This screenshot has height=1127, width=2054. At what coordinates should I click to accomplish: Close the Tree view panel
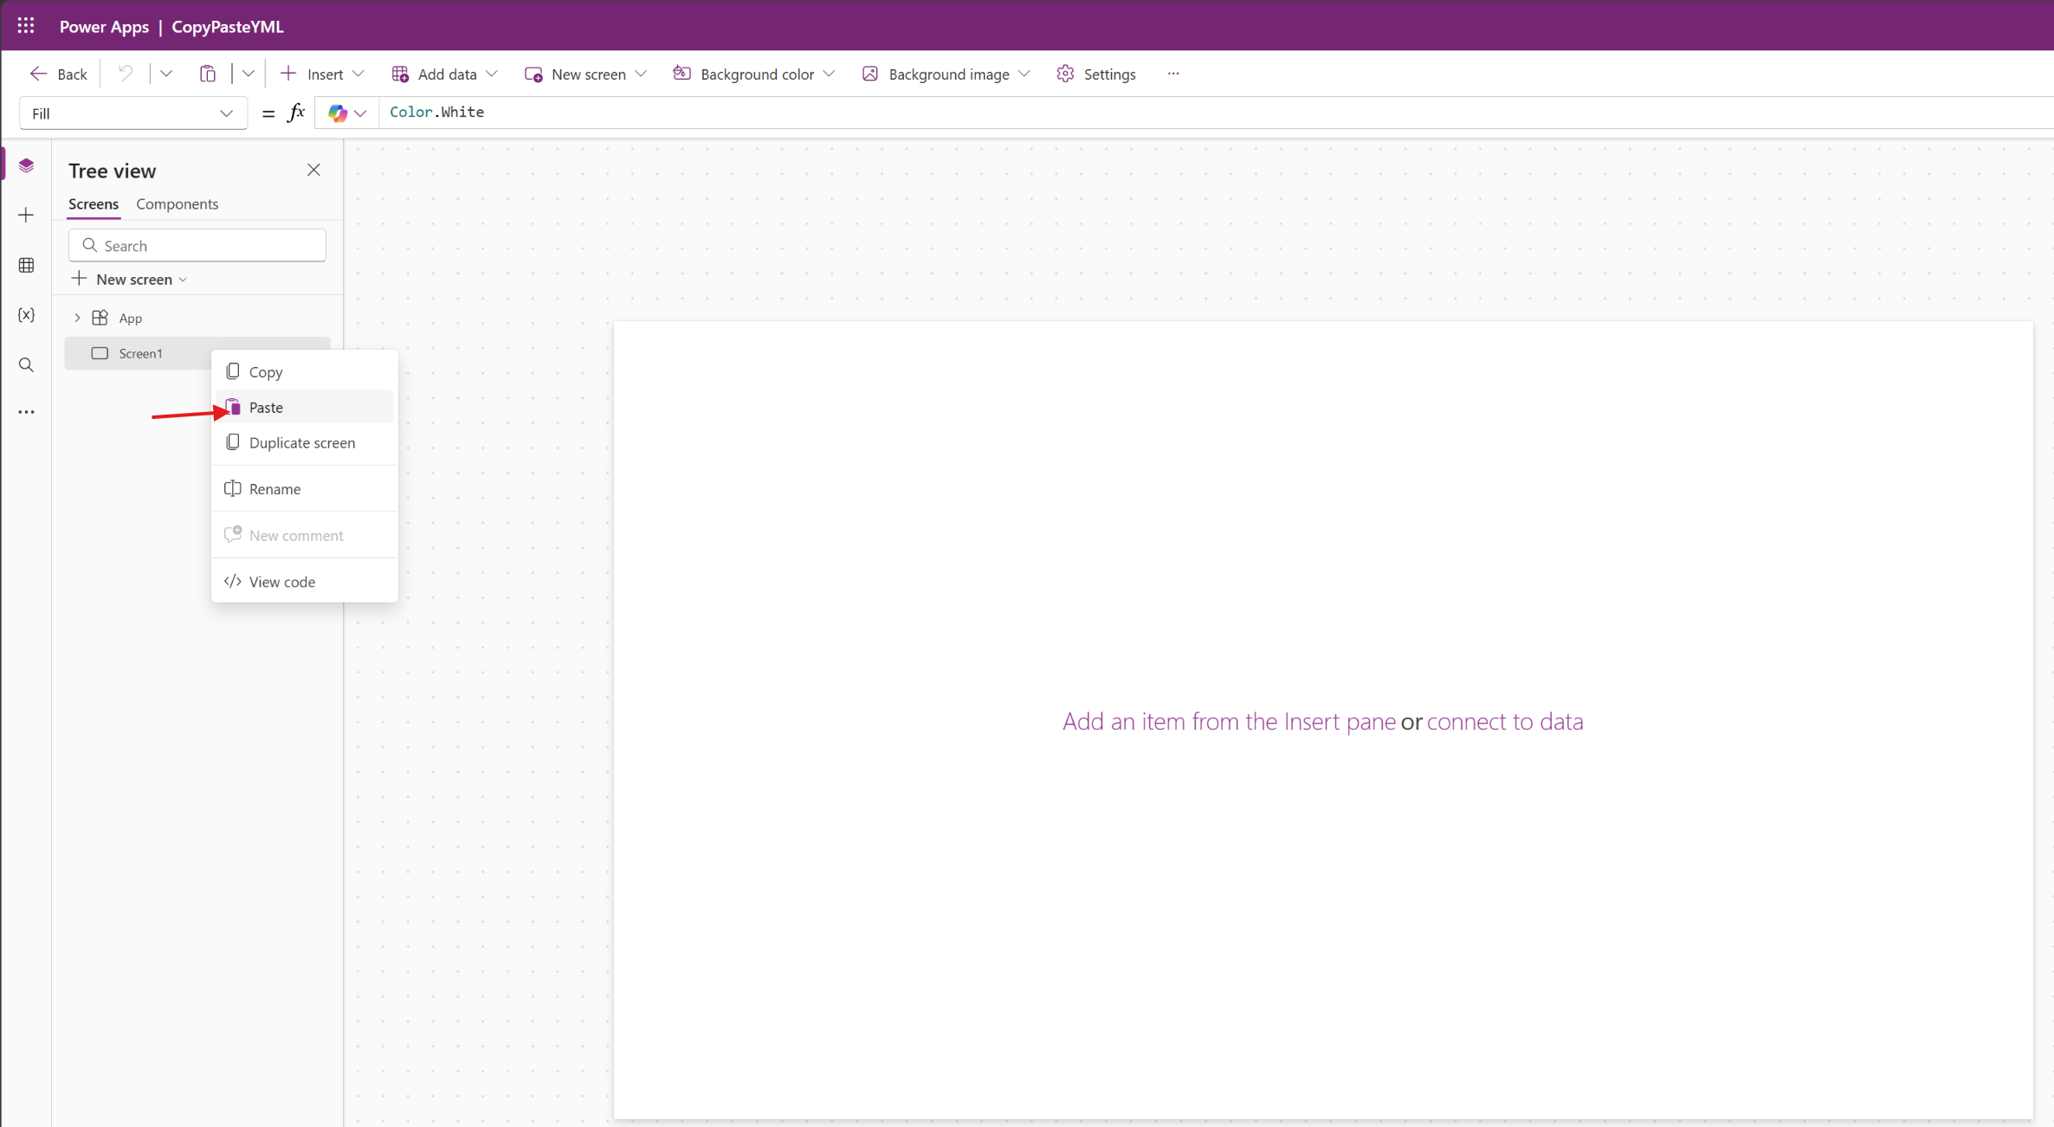pos(313,170)
